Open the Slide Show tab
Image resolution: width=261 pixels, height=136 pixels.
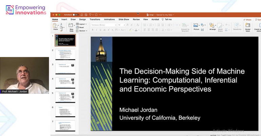pos(123,19)
